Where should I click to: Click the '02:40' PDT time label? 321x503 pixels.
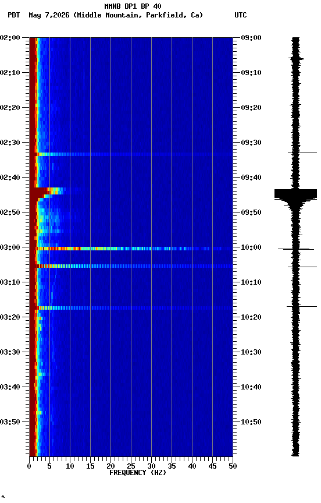click(x=10, y=178)
